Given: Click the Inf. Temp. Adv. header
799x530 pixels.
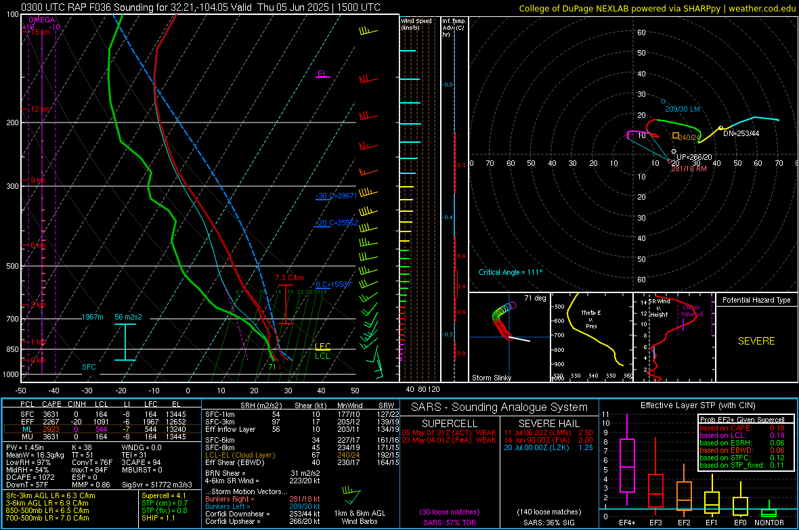Looking at the screenshot, I should (454, 28).
